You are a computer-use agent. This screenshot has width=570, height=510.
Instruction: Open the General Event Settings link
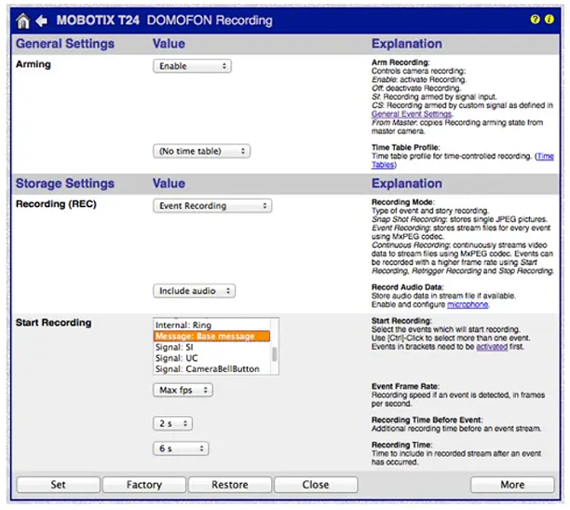[411, 114]
